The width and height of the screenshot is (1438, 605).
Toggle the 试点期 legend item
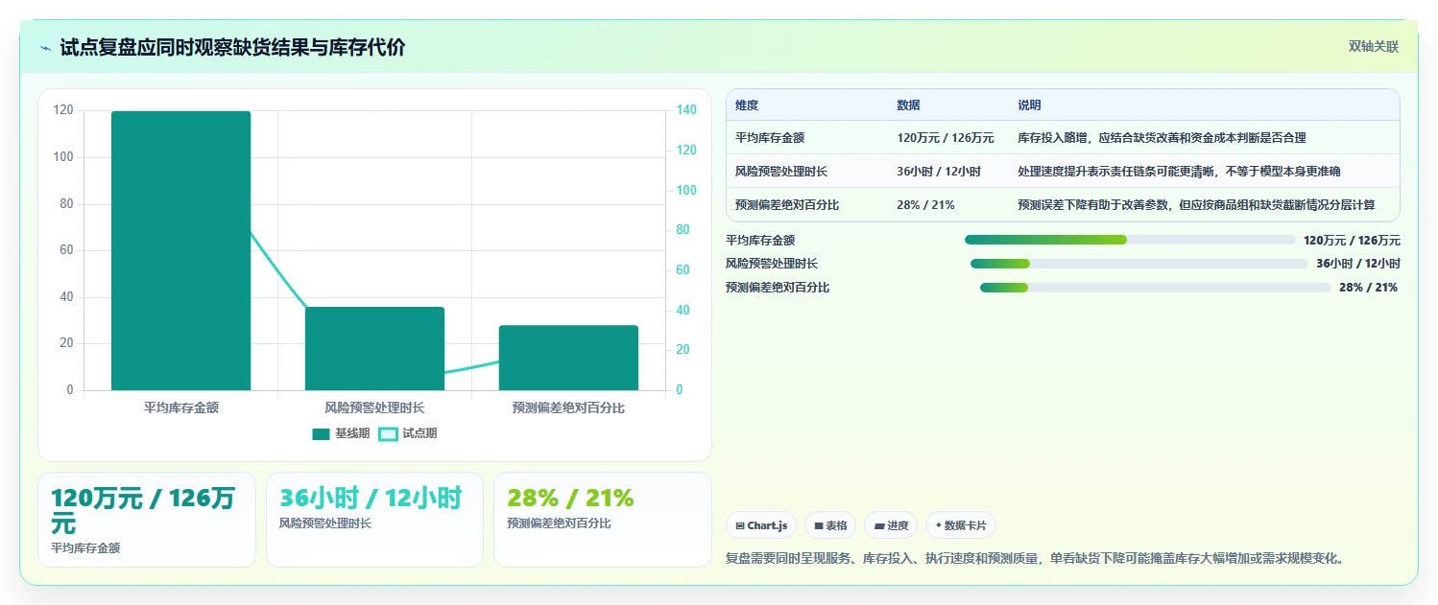click(x=408, y=433)
